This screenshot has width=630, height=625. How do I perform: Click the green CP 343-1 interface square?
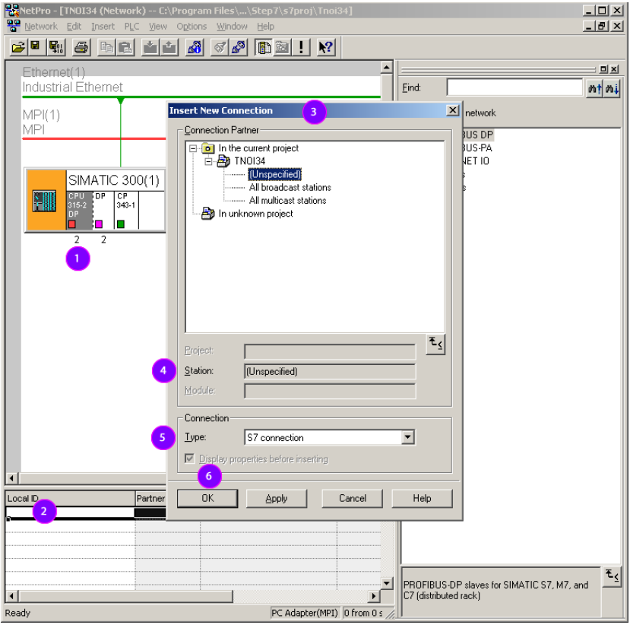pyautogui.click(x=121, y=224)
